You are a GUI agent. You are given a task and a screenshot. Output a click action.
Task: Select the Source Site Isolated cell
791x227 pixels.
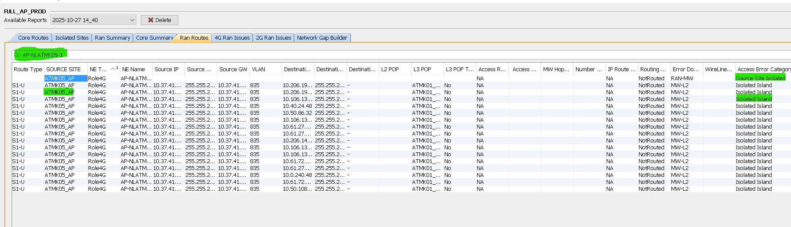click(x=760, y=78)
